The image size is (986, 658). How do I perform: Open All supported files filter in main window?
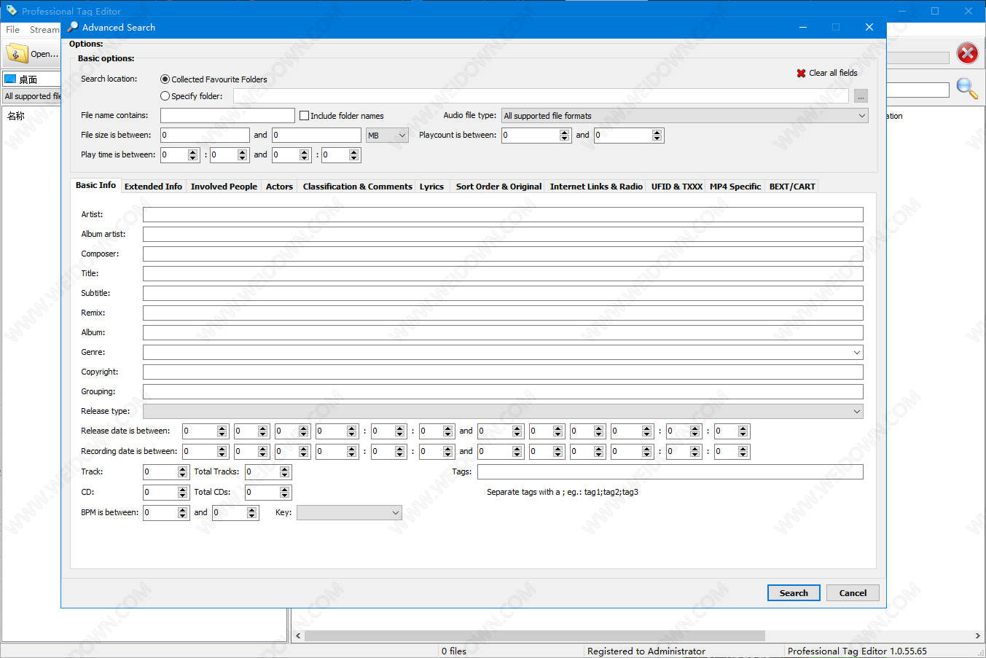[x=32, y=96]
